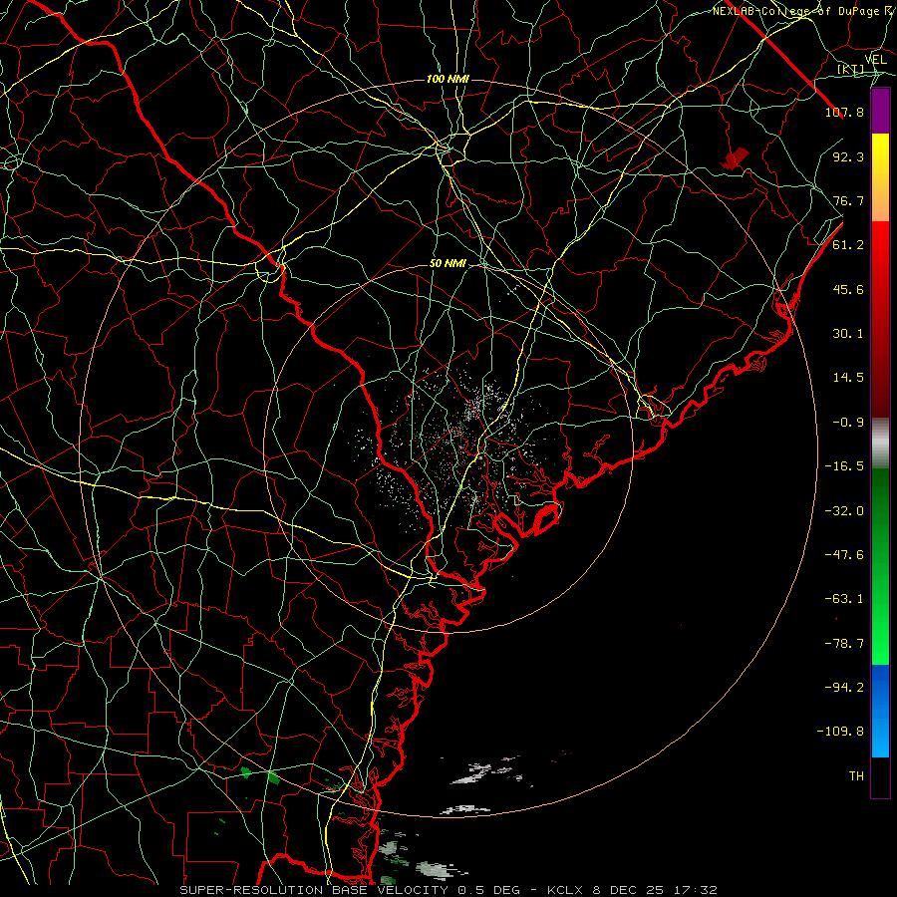
Task: Click the -0.9 velocity scale value
Action: point(848,423)
